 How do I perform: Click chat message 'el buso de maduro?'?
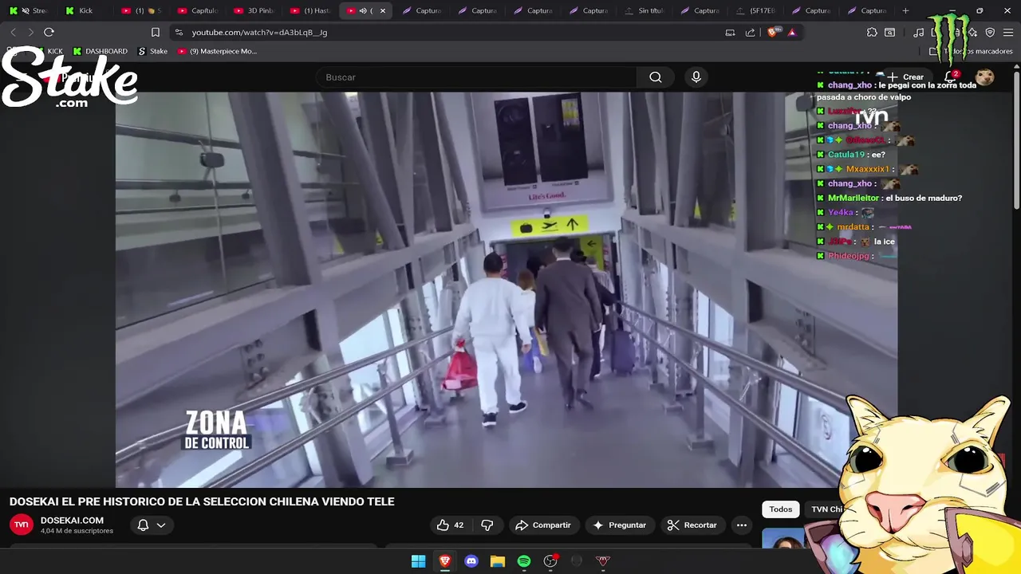click(924, 198)
